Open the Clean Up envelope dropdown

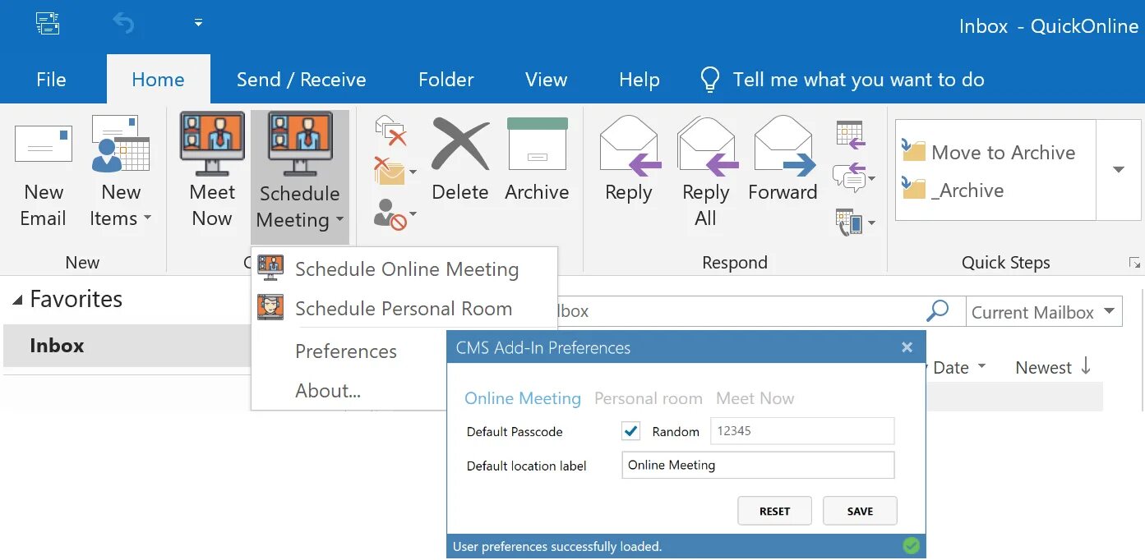(395, 172)
